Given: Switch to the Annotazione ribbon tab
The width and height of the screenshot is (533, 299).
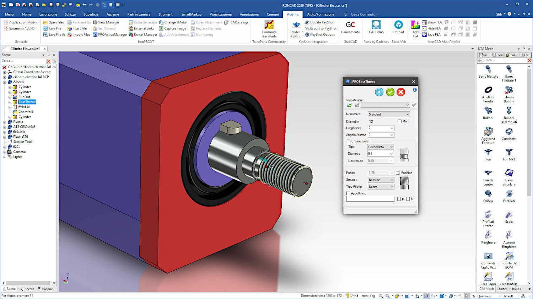Looking at the screenshot, I should pyautogui.click(x=249, y=15).
